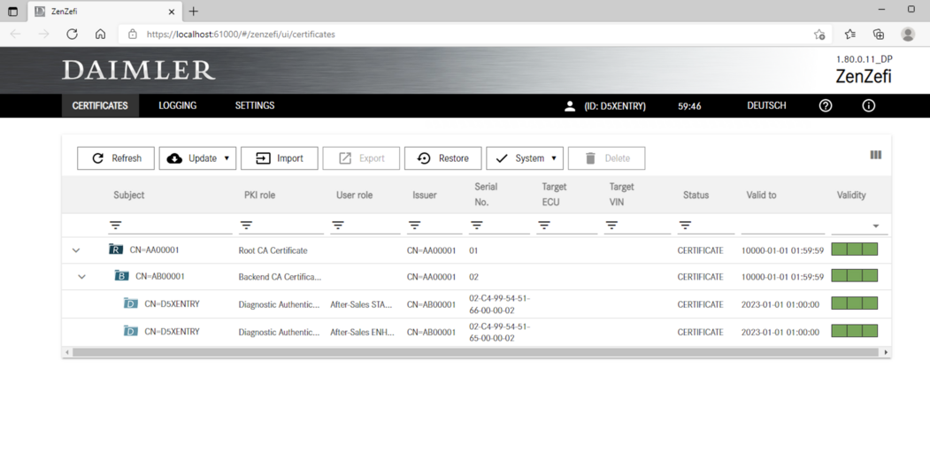The image size is (930, 453).
Task: Click D icon of After-Sales ENH certificate
Action: point(130,331)
